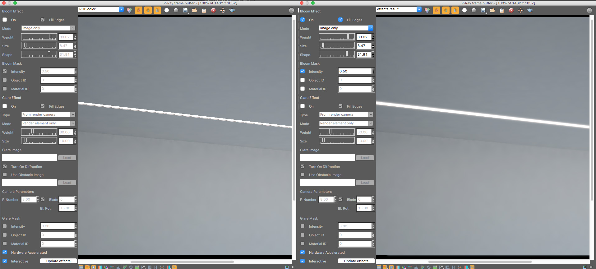Open effectsResult channel dropdown

(399, 9)
